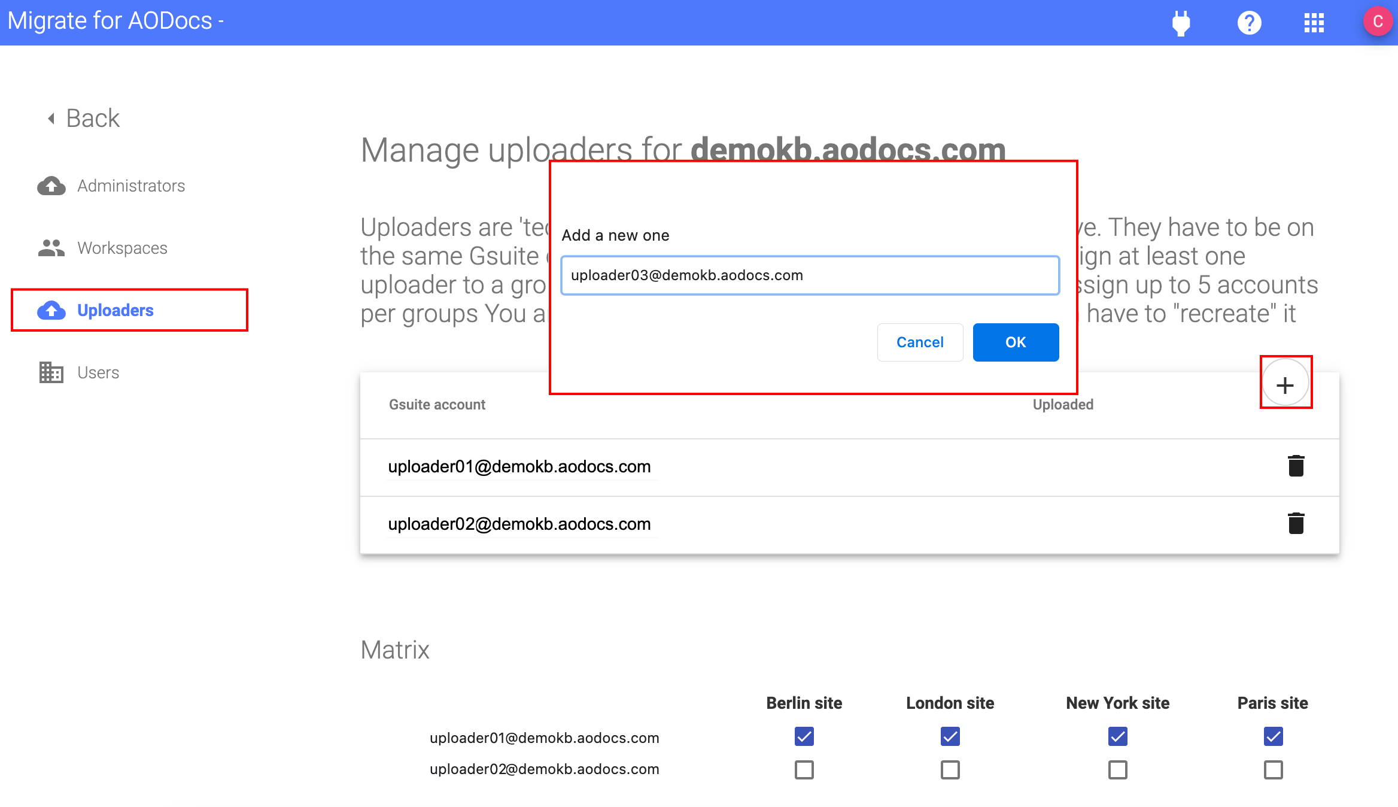Open the account avatar with letter C
Image resolution: width=1398 pixels, height=807 pixels.
[x=1378, y=22]
